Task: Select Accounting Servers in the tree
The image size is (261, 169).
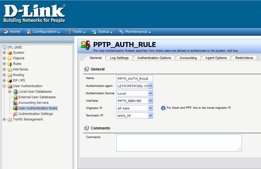Action: coord(33,103)
